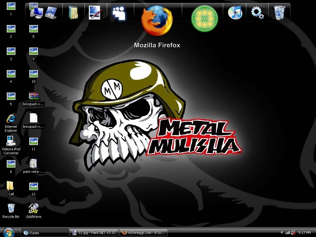Select the pack-vista desktop icon

pos(33,166)
